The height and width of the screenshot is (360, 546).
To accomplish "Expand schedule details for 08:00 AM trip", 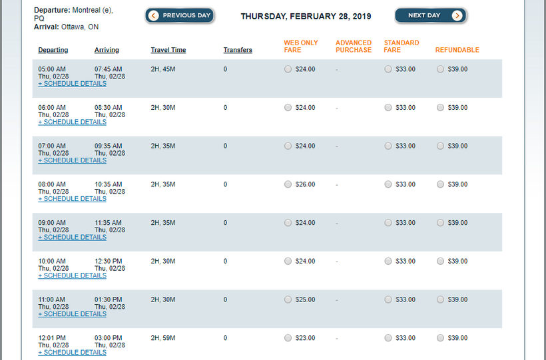I will tap(72, 199).
